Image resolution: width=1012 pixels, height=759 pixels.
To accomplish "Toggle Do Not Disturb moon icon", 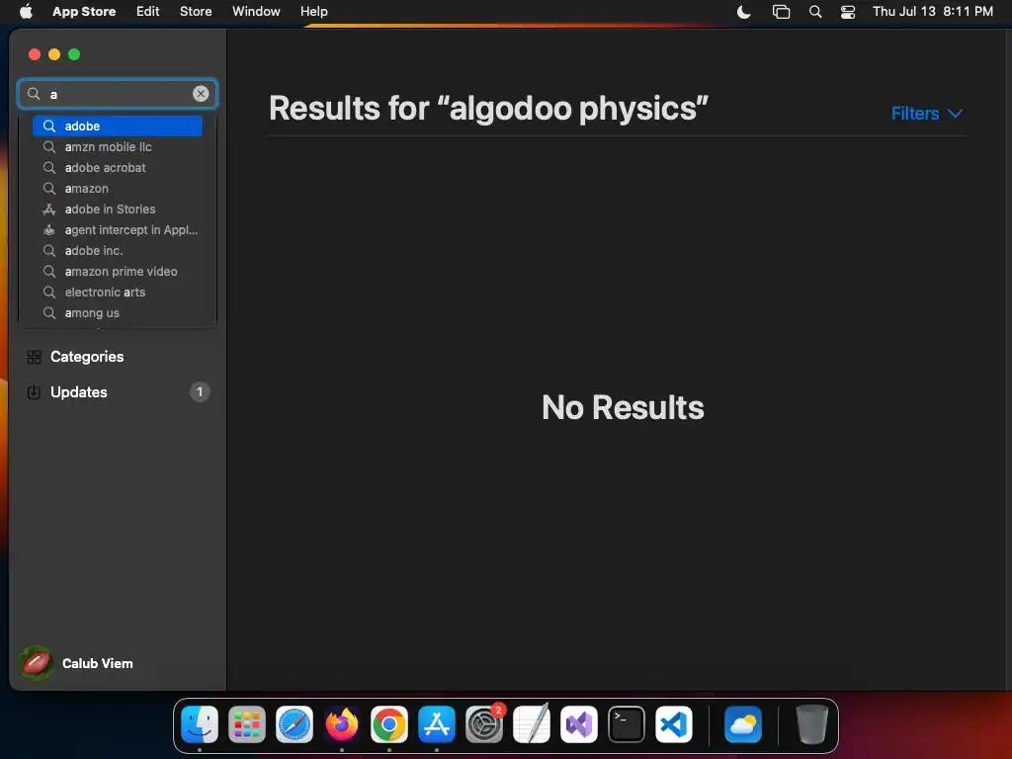I will 743,12.
